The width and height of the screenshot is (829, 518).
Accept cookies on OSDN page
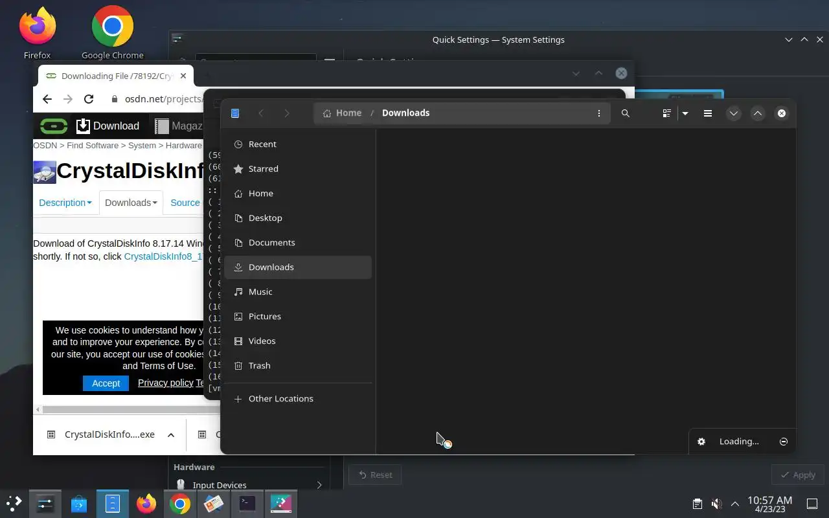point(106,383)
